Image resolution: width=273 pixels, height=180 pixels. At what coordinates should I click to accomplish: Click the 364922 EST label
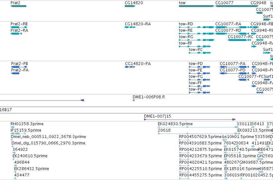20,150
